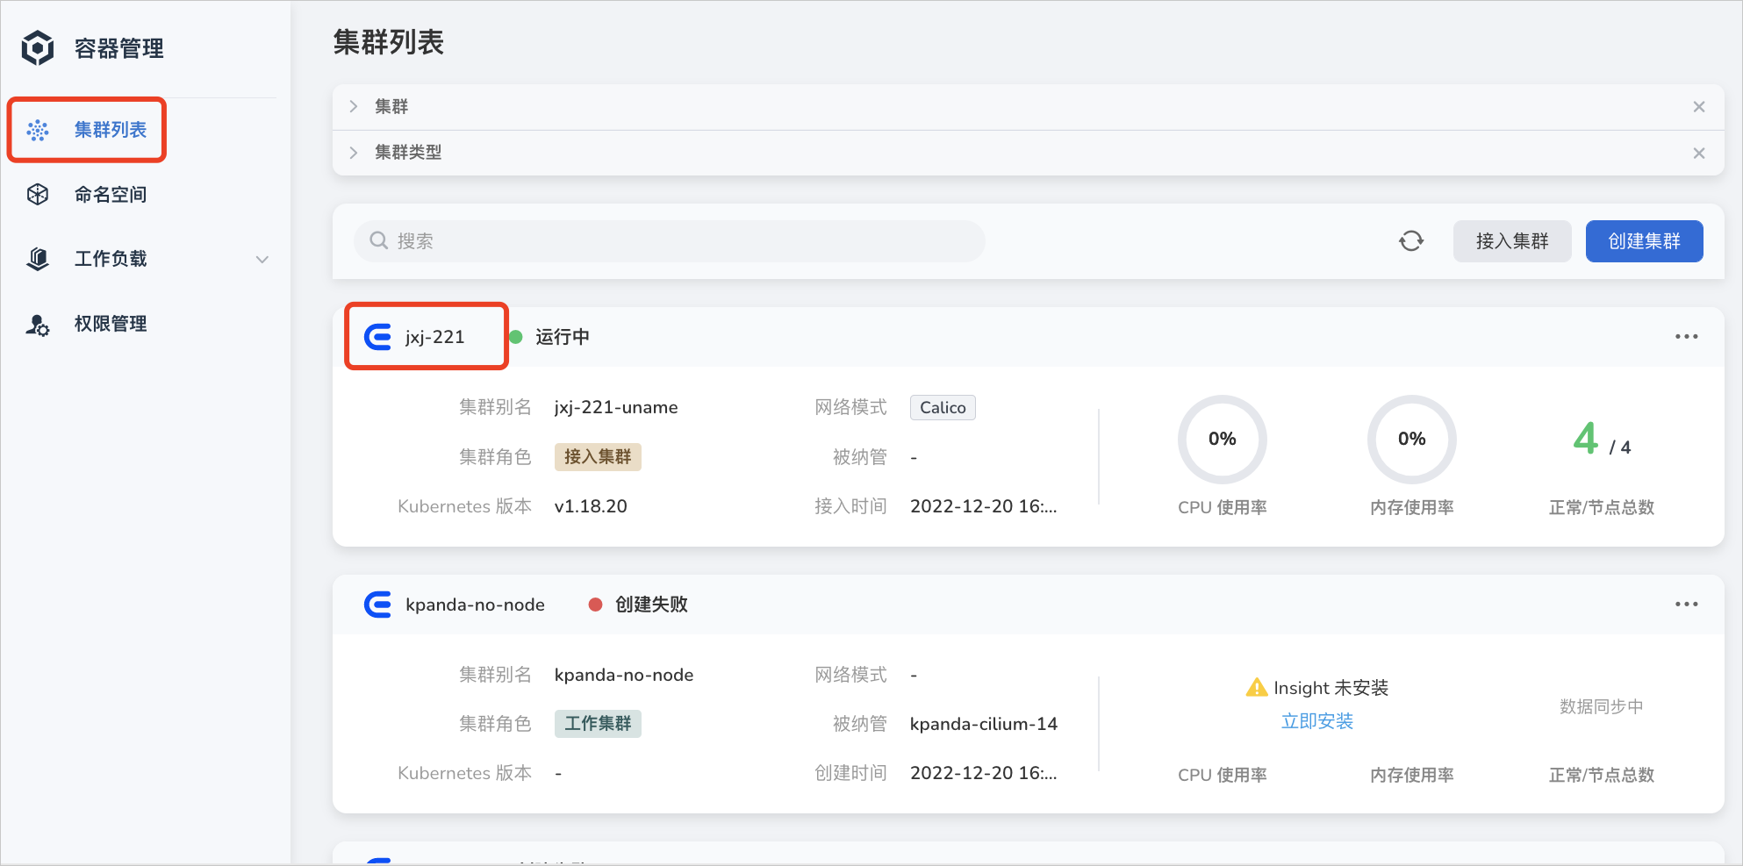Image resolution: width=1743 pixels, height=866 pixels.
Task: Click jxj-221 memory usage 0% gauge
Action: tap(1411, 440)
